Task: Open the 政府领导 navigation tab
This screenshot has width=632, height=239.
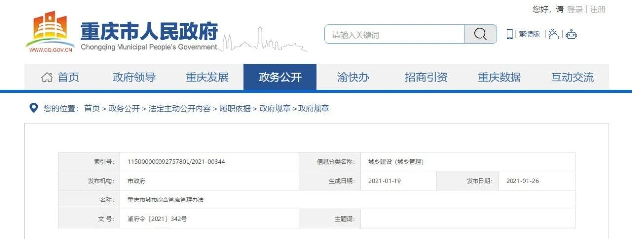Action: 134,77
